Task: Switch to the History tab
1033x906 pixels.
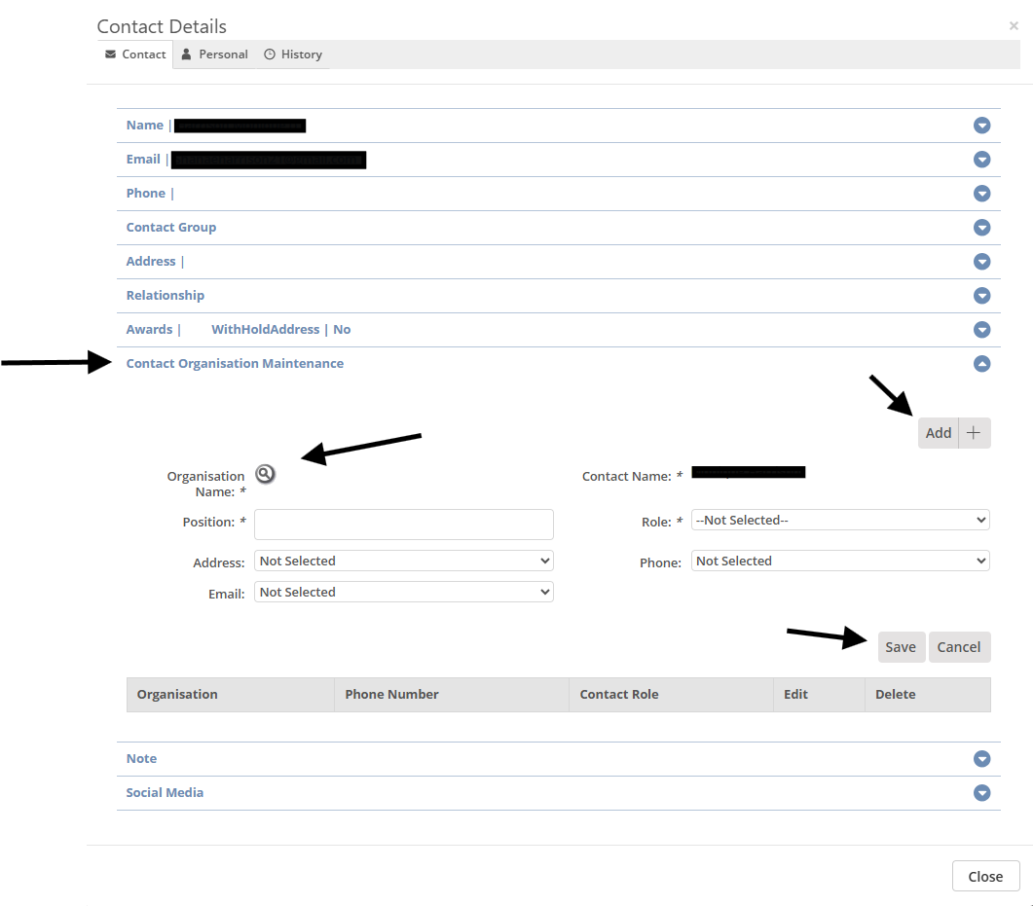Action: tap(293, 54)
